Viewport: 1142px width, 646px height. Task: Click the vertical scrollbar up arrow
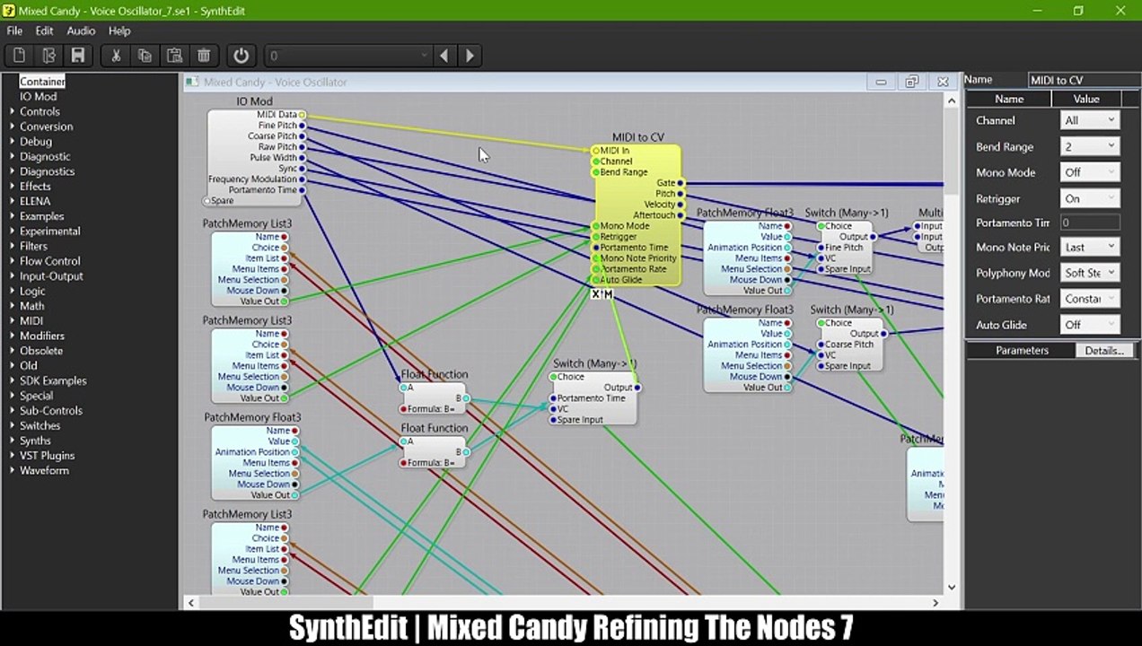pyautogui.click(x=952, y=101)
